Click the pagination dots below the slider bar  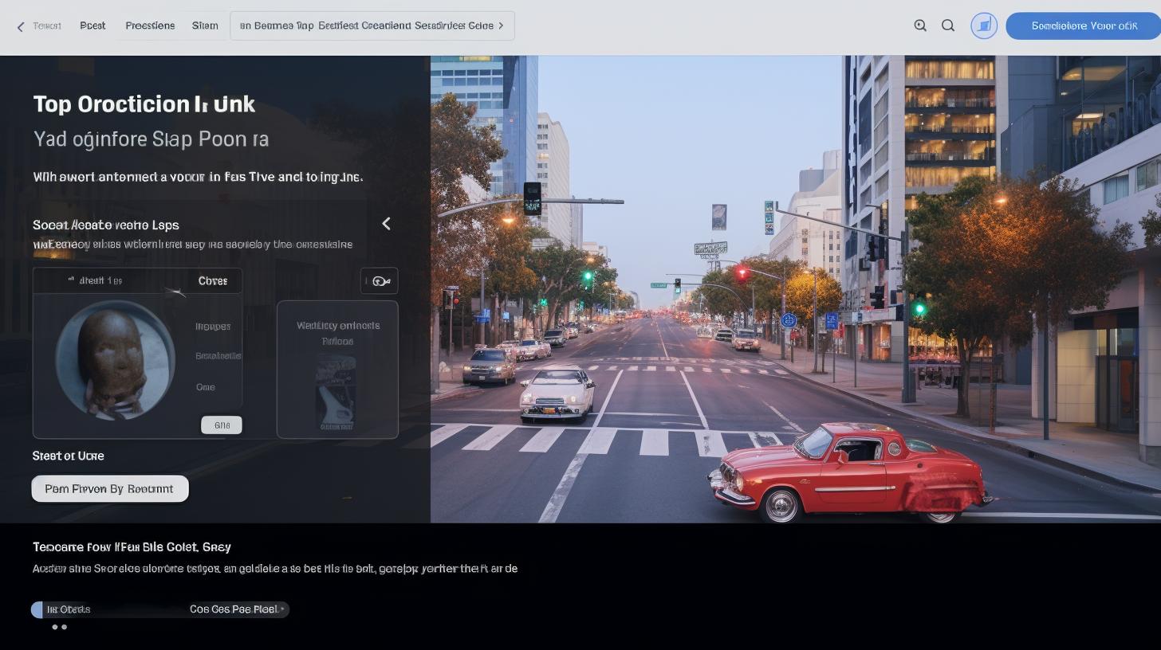pos(59,627)
